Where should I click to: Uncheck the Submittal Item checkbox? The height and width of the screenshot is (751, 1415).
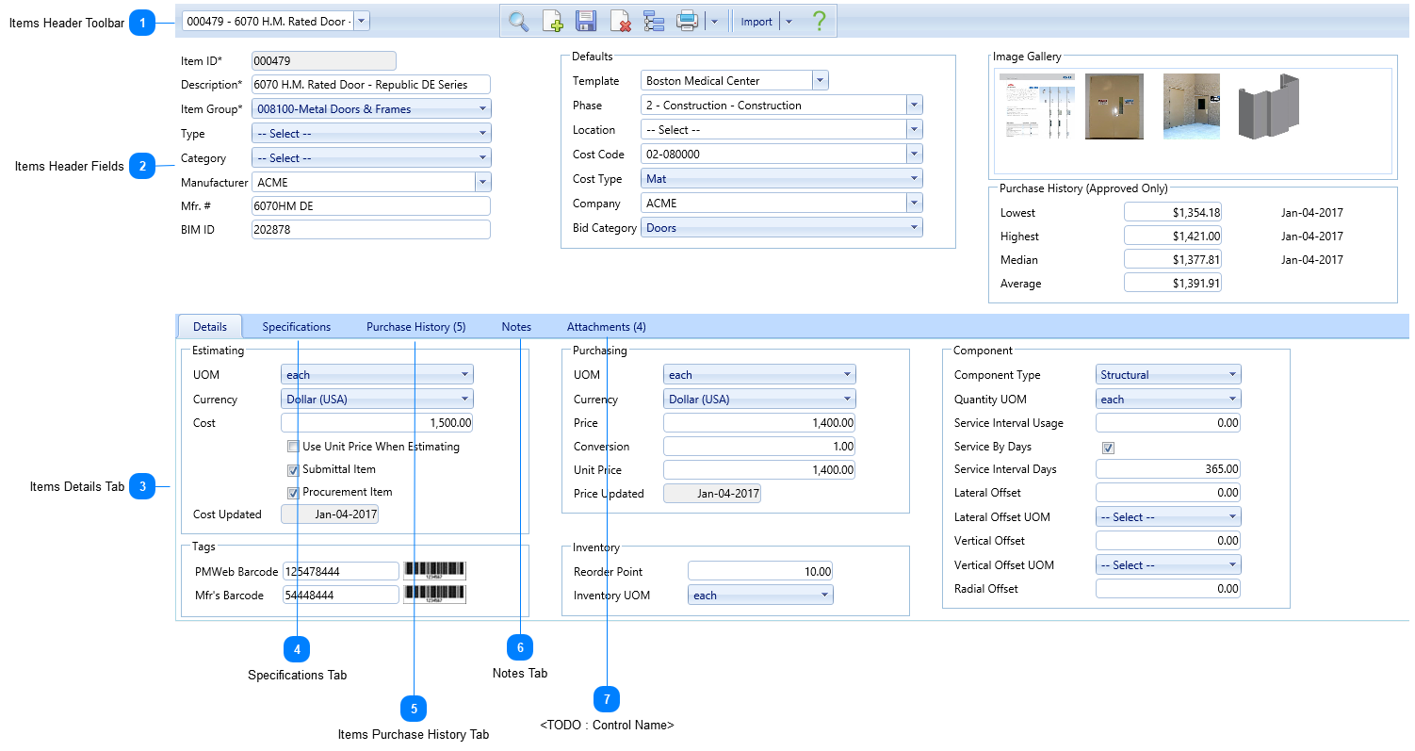[x=293, y=469]
